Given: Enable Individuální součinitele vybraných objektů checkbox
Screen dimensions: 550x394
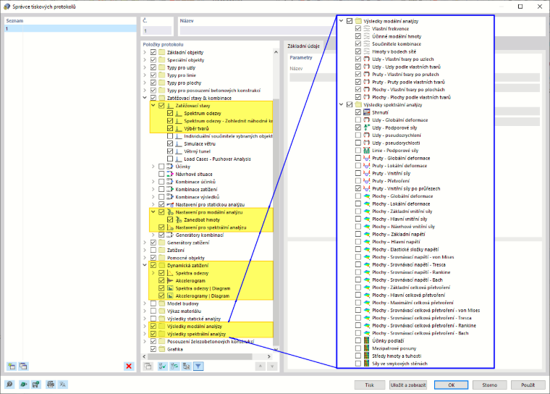Looking at the screenshot, I should [170, 136].
